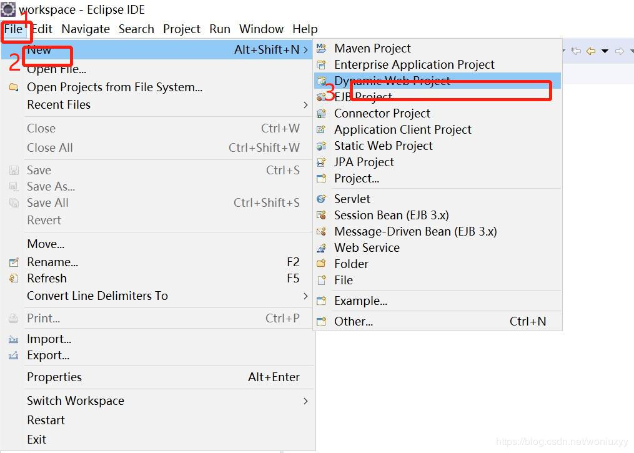This screenshot has height=453, width=634.
Task: Choose Refresh F5 menu entry
Action: (x=157, y=278)
